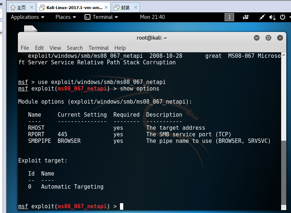Click the network connection icon
This screenshot has width=291, height=213.
262,17
